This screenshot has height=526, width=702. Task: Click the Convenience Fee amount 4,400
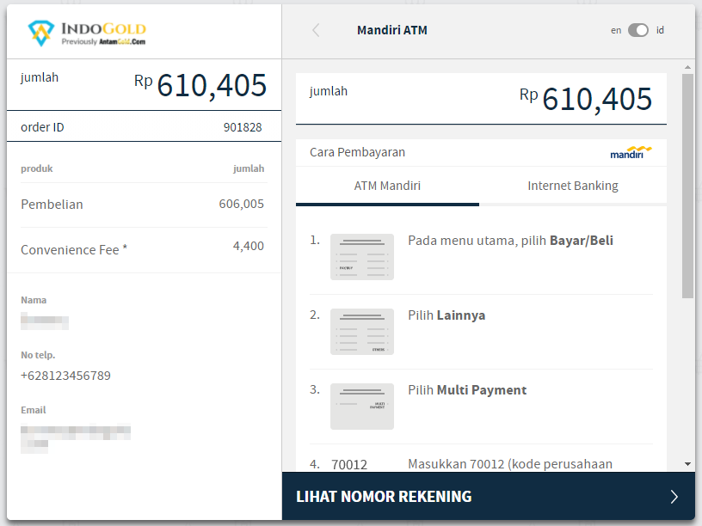click(x=249, y=246)
